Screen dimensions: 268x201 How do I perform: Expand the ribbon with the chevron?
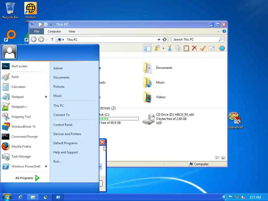coord(219,31)
